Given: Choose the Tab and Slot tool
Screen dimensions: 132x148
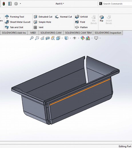Looking at the screenshot, I should point(14,27).
